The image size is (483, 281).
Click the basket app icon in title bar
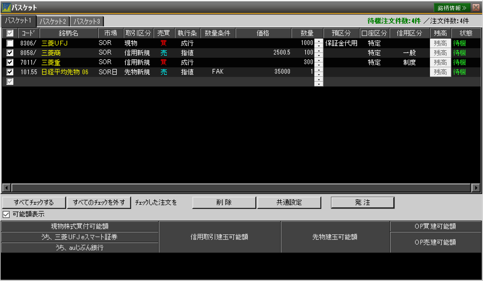(x=6, y=7)
